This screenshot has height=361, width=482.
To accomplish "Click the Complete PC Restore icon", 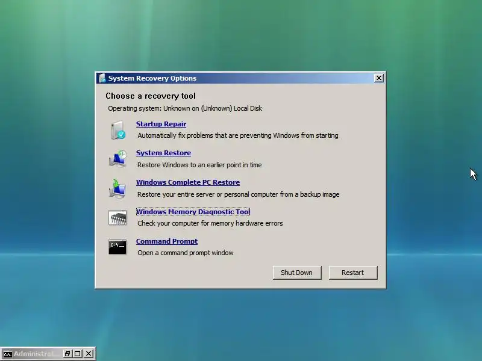I will (x=117, y=188).
